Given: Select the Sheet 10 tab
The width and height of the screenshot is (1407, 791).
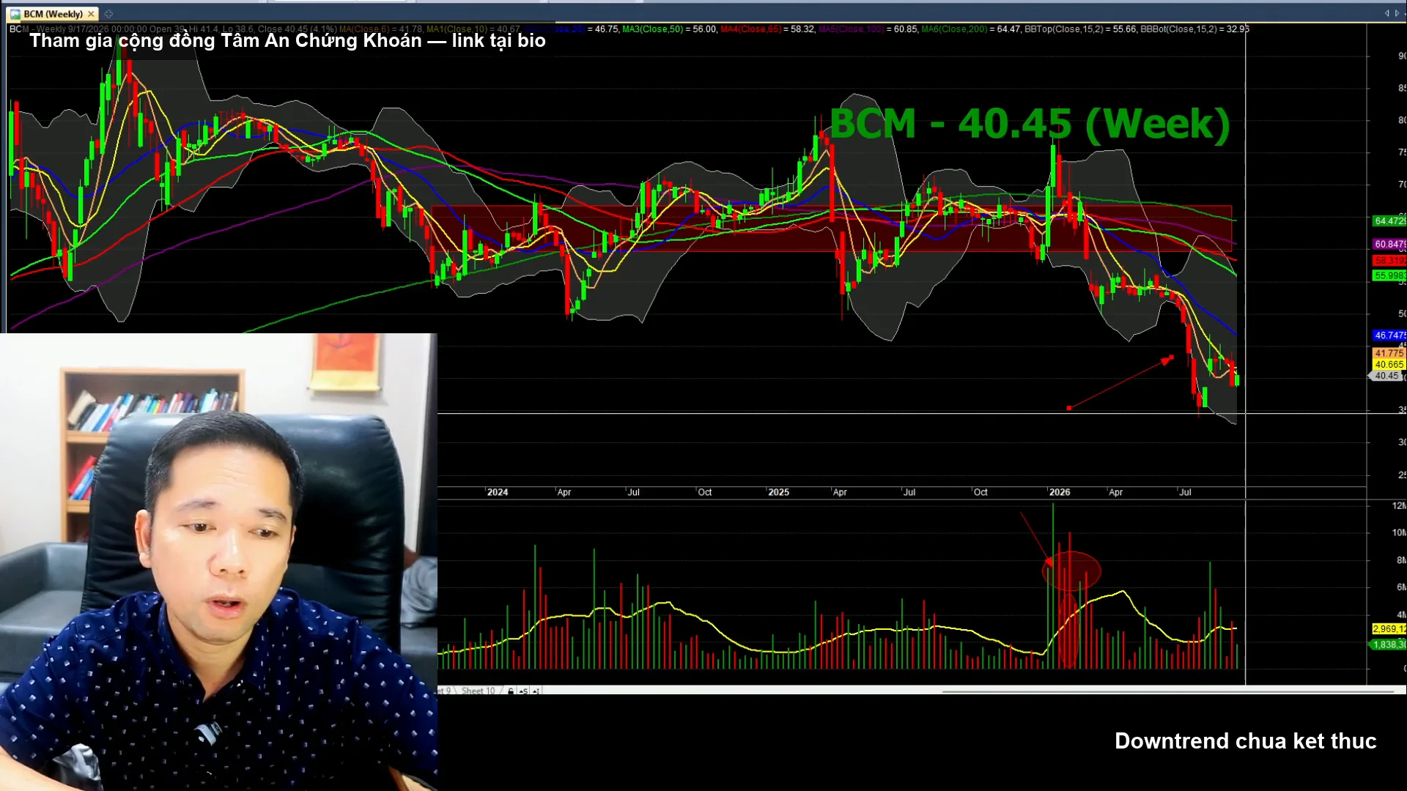Looking at the screenshot, I should 479,691.
